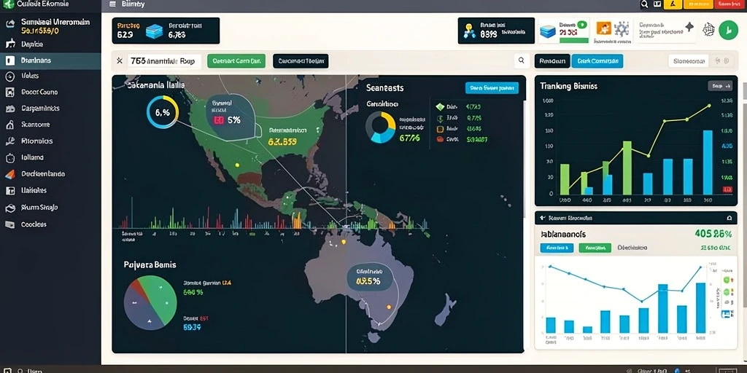Open the green circular avatar icon
The height and width of the screenshot is (373, 747).
point(728,30)
